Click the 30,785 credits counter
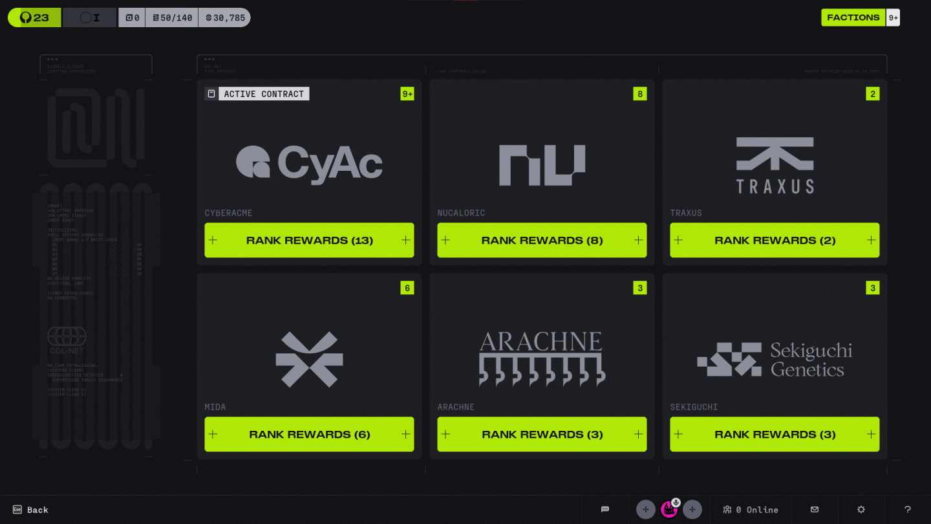 (225, 17)
